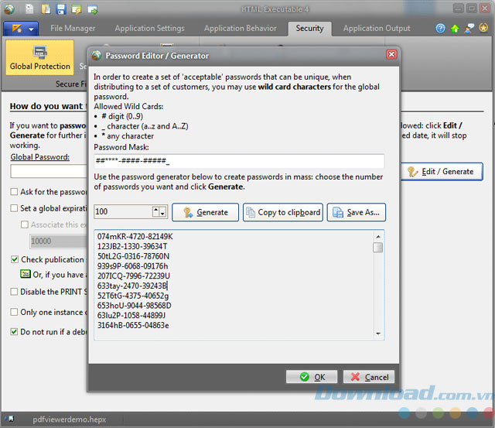Click the password list scrollbar thumb
Screen dimensions: 495x428
click(x=378, y=248)
